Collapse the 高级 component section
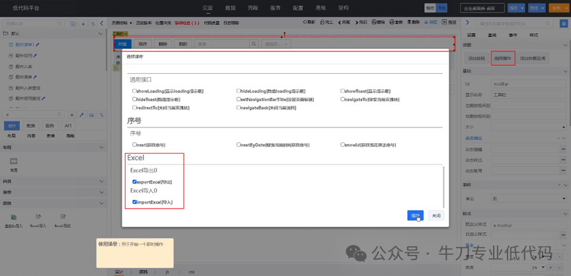Viewport: 571px width, 276px height. tap(101, 203)
